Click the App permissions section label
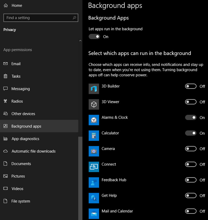This screenshot has height=220, width=208. (x=18, y=50)
